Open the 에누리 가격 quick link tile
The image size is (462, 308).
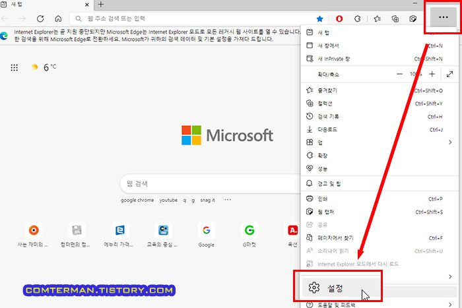coord(119,235)
